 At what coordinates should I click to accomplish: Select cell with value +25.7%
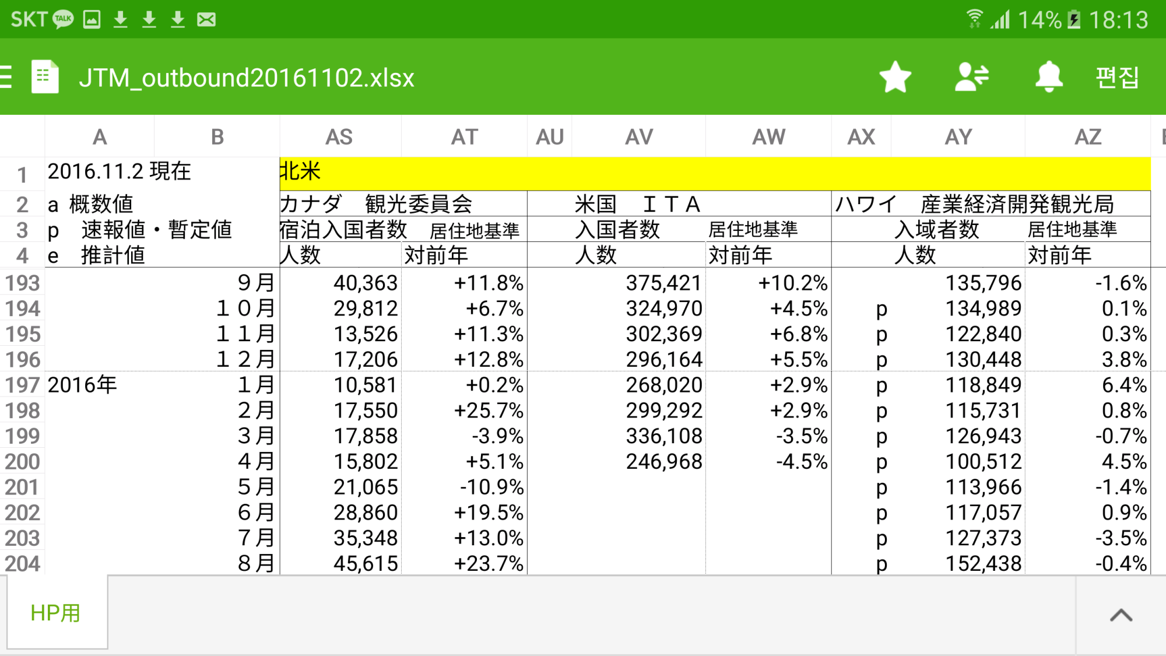[x=464, y=411]
